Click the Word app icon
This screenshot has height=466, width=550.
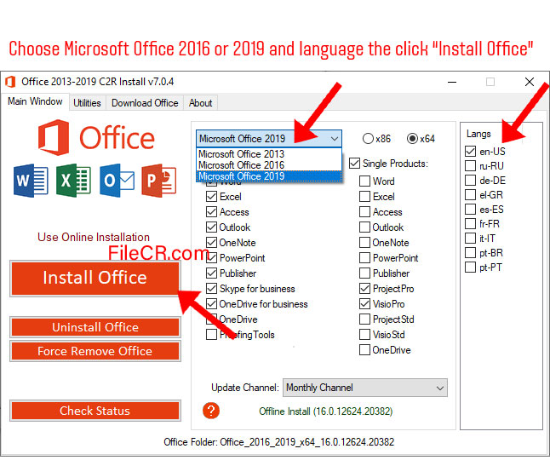(x=31, y=181)
